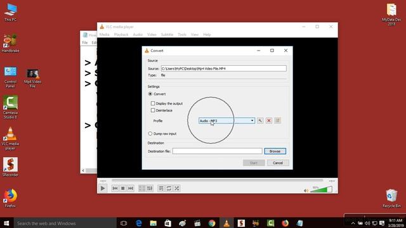Open Windows Start menu

point(6,223)
